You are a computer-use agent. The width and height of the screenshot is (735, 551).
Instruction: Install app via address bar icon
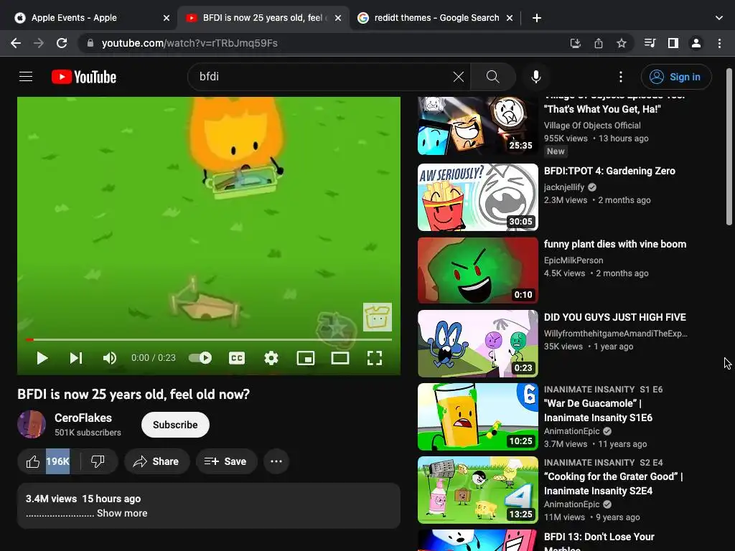pyautogui.click(x=575, y=43)
